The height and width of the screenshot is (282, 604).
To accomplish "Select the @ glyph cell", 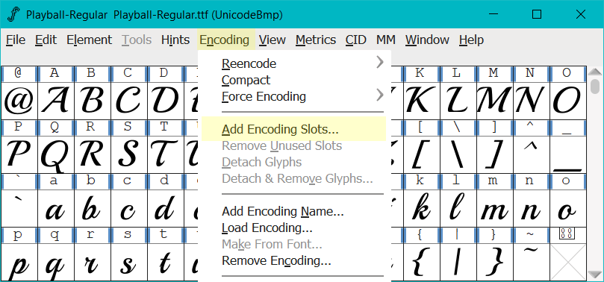I will tap(19, 101).
